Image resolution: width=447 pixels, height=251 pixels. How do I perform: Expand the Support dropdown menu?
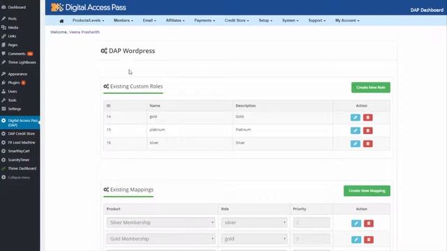pyautogui.click(x=316, y=20)
